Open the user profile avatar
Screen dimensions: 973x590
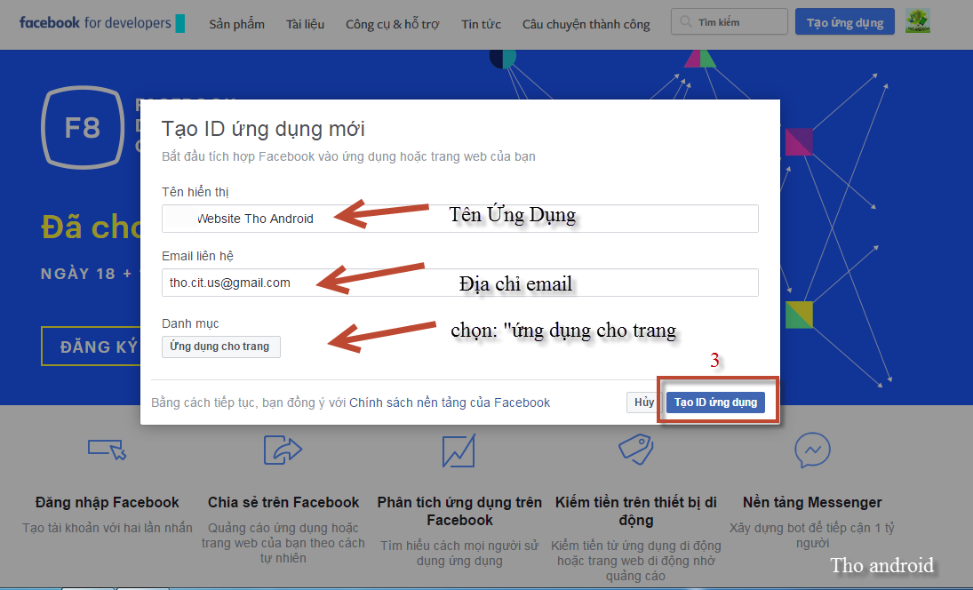pos(917,21)
